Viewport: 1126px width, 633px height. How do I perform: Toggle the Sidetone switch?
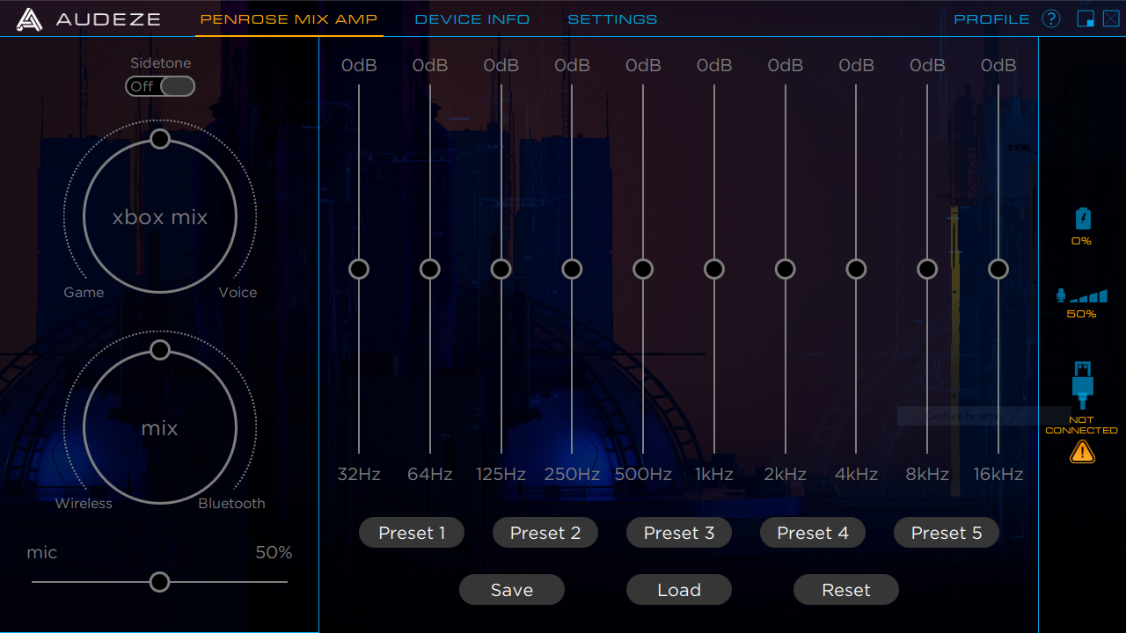coord(160,86)
